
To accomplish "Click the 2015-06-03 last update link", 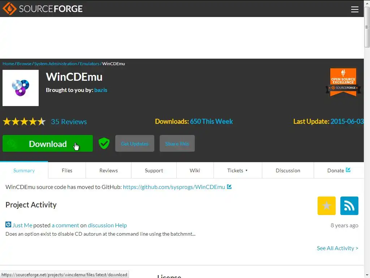I will tap(347, 122).
